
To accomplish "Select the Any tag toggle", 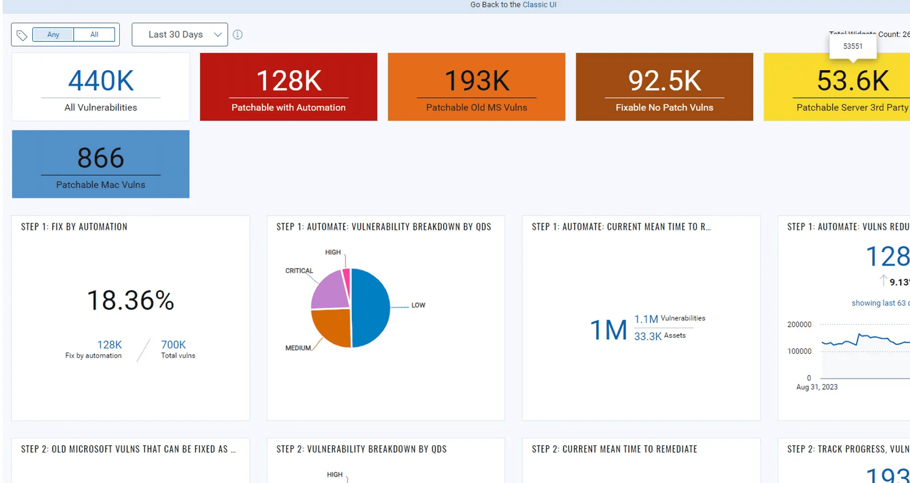I will pyautogui.click(x=53, y=35).
